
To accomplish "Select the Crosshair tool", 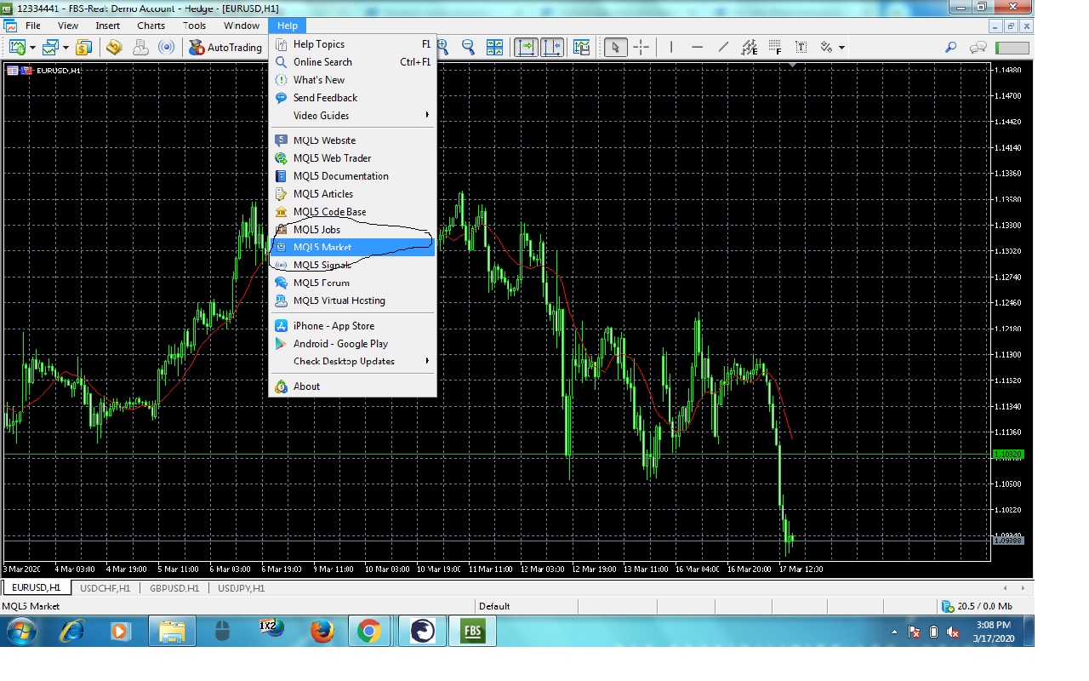I will tap(641, 48).
